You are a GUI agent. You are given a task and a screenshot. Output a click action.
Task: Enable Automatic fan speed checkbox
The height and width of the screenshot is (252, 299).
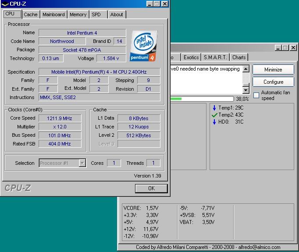(x=256, y=95)
